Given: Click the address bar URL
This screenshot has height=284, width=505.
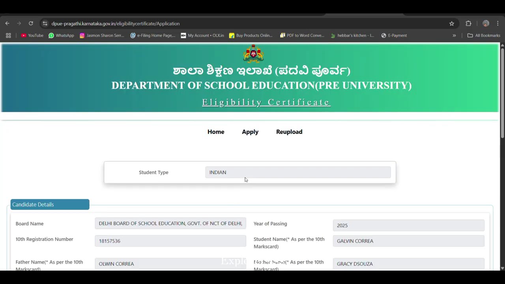Looking at the screenshot, I should 116,24.
